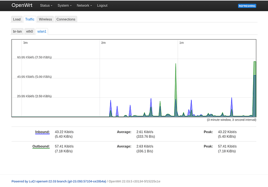Open the Wireless graphs tab
Screen dimensions: 268x187
tap(45, 19)
